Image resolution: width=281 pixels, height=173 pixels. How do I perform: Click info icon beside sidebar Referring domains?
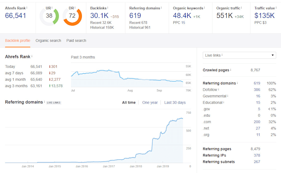pyautogui.click(x=237, y=83)
